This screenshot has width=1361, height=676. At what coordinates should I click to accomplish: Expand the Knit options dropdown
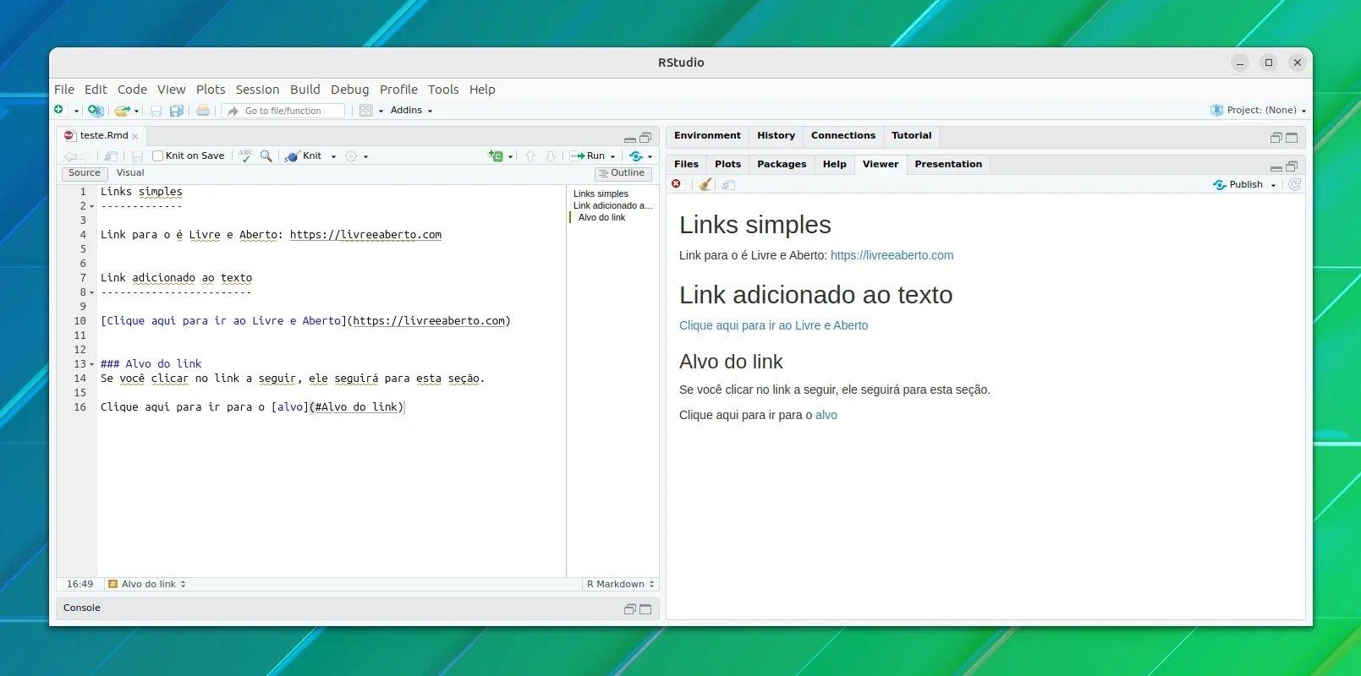[x=333, y=156]
